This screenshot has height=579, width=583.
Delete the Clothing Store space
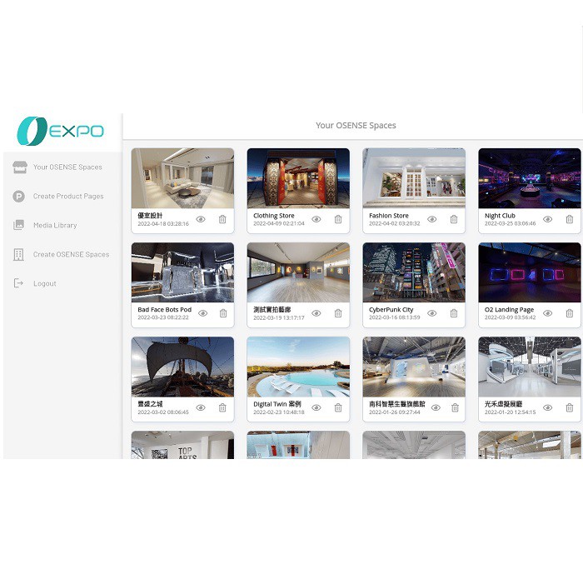coord(338,219)
